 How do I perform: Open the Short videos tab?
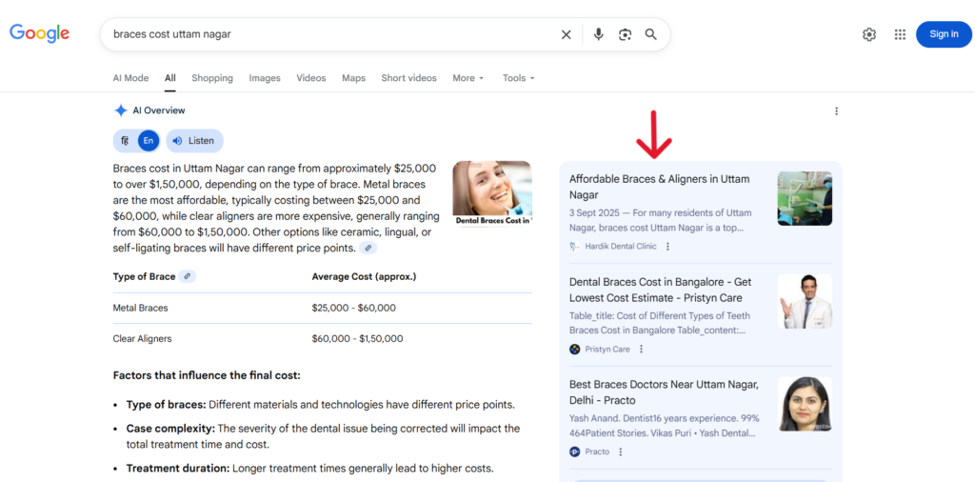tap(408, 78)
